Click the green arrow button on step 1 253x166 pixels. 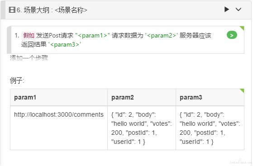(232, 35)
